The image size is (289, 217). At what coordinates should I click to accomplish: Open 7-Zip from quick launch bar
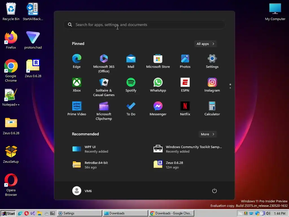click(x=52, y=213)
